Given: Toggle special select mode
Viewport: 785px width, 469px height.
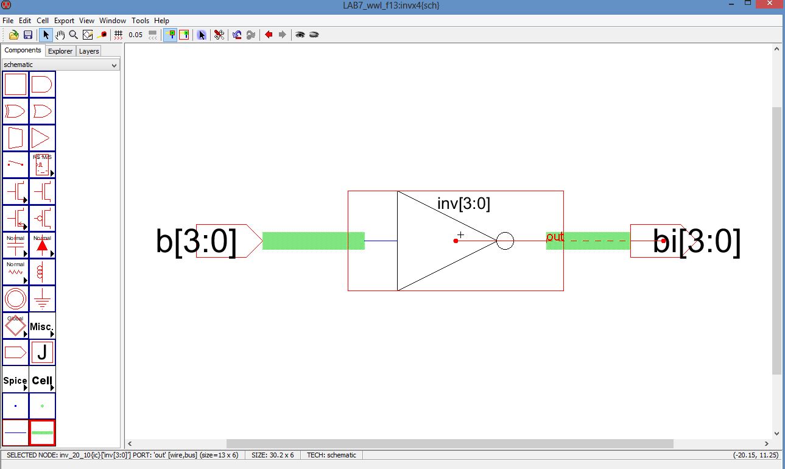Looking at the screenshot, I should click(202, 35).
